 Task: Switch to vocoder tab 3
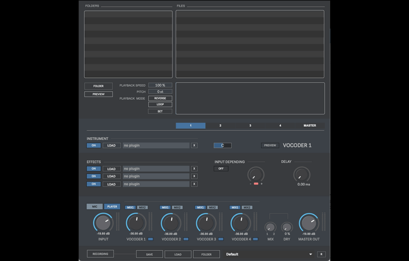250,126
